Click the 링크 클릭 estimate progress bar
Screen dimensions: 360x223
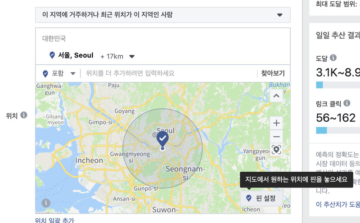point(338,130)
